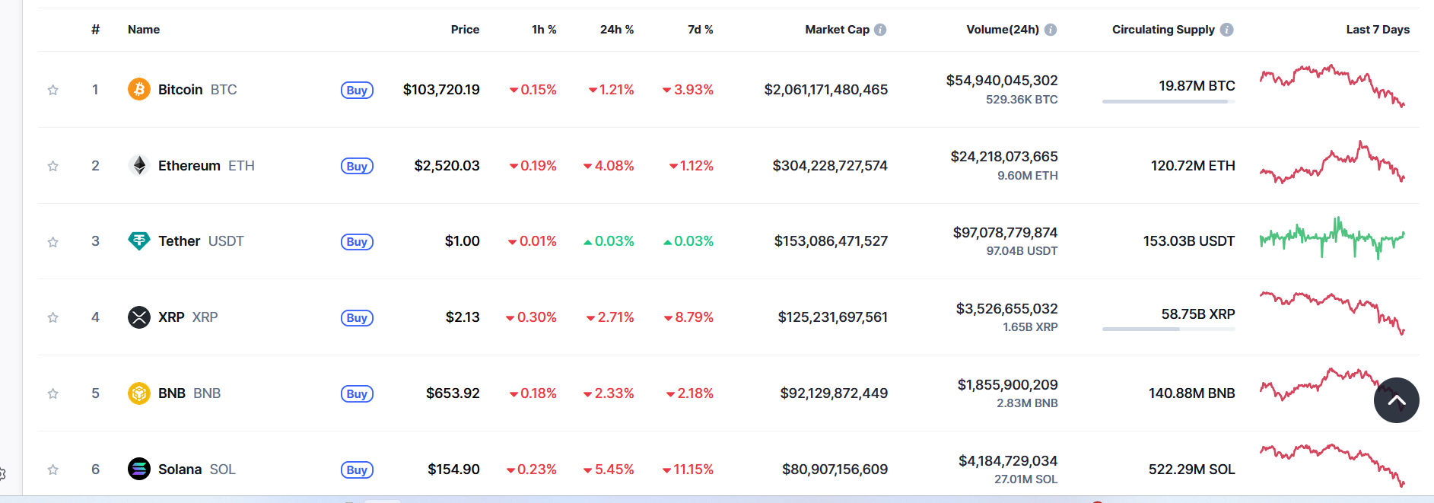Sort the table by rank # column
The width and height of the screenshot is (1434, 503).
pos(95,30)
